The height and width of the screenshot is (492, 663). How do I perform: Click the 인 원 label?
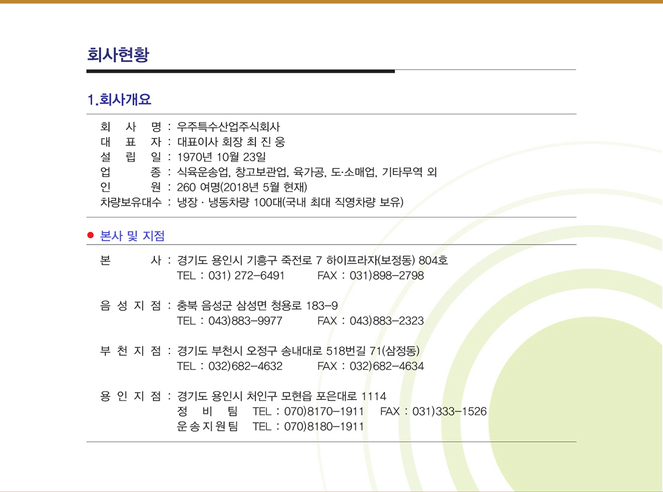tap(130, 188)
